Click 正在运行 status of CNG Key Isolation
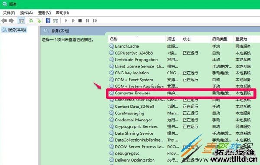 coord(190,73)
